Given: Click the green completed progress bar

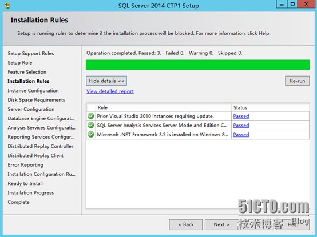Looking at the screenshot, I should pos(198,65).
